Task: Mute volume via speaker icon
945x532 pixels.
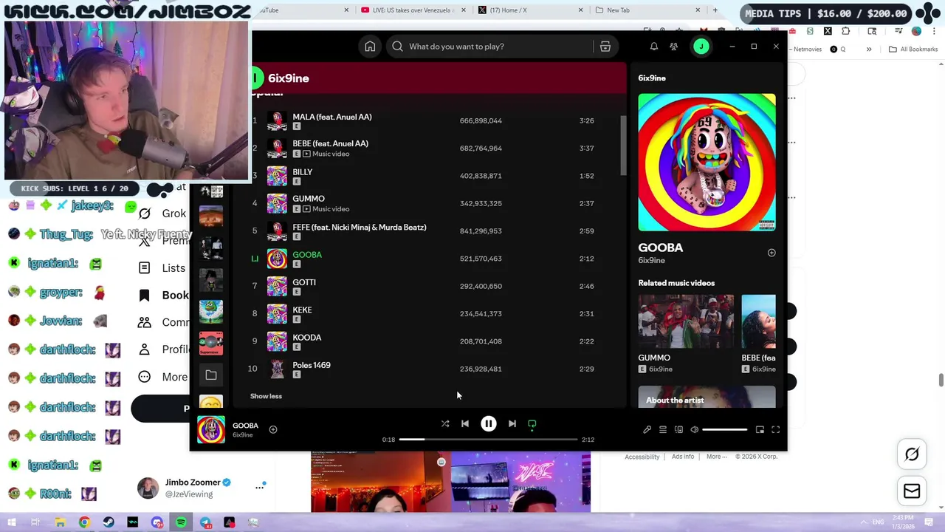Action: 694,429
